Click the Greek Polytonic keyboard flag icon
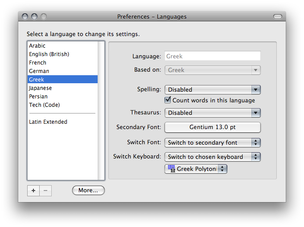This screenshot has width=304, height=227. (x=171, y=169)
